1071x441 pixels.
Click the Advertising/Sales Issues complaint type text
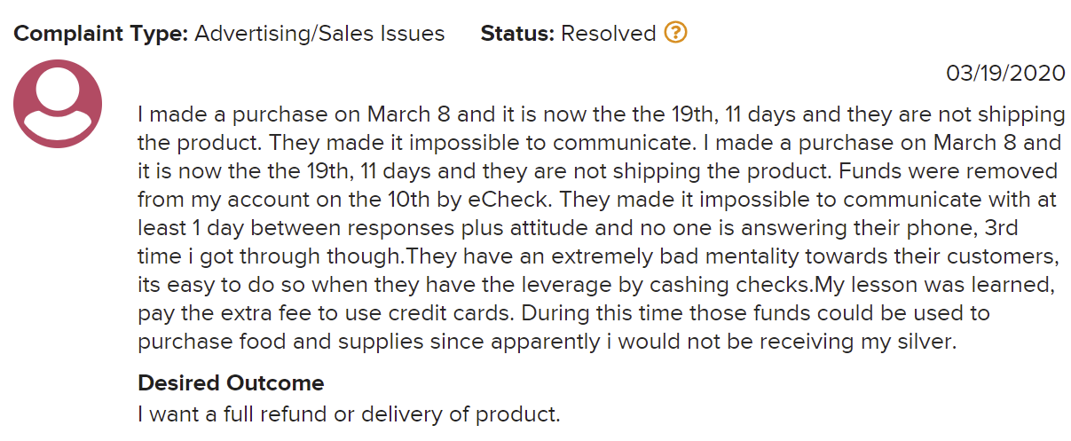[x=319, y=35]
